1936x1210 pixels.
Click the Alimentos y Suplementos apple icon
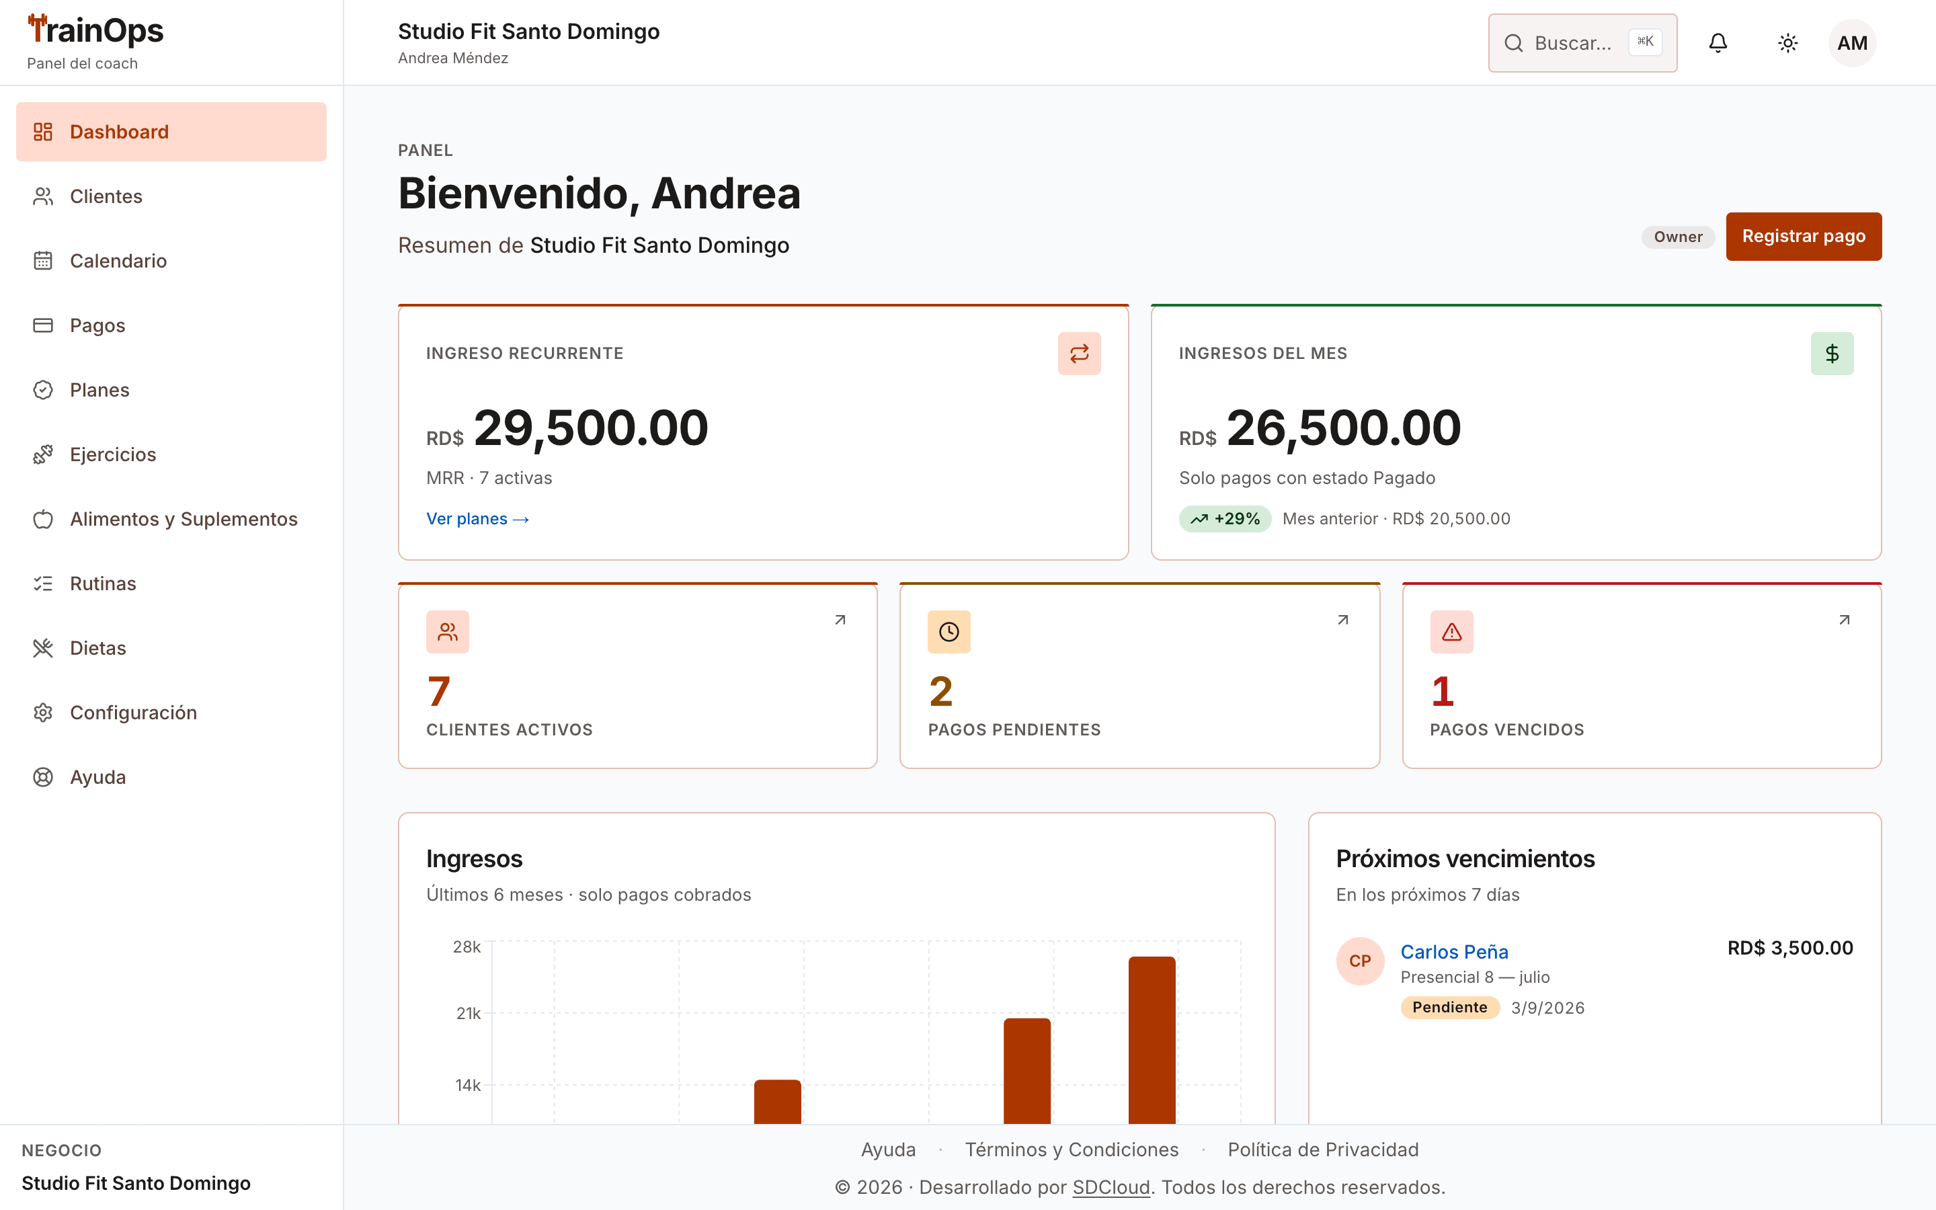tap(43, 520)
